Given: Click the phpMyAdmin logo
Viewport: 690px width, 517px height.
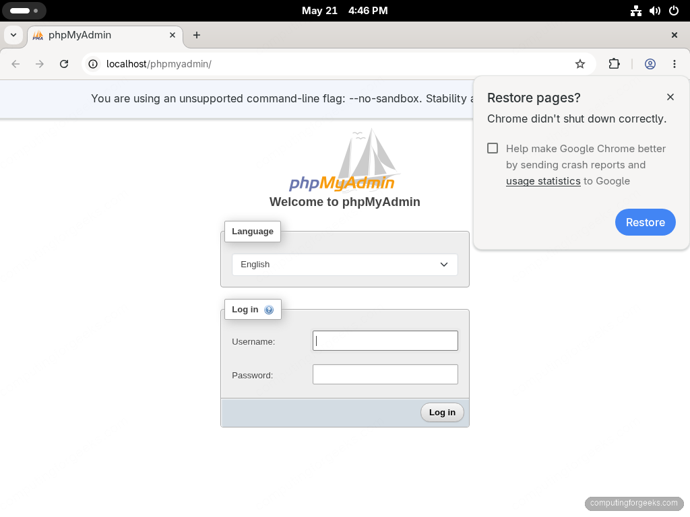Looking at the screenshot, I should [x=344, y=160].
